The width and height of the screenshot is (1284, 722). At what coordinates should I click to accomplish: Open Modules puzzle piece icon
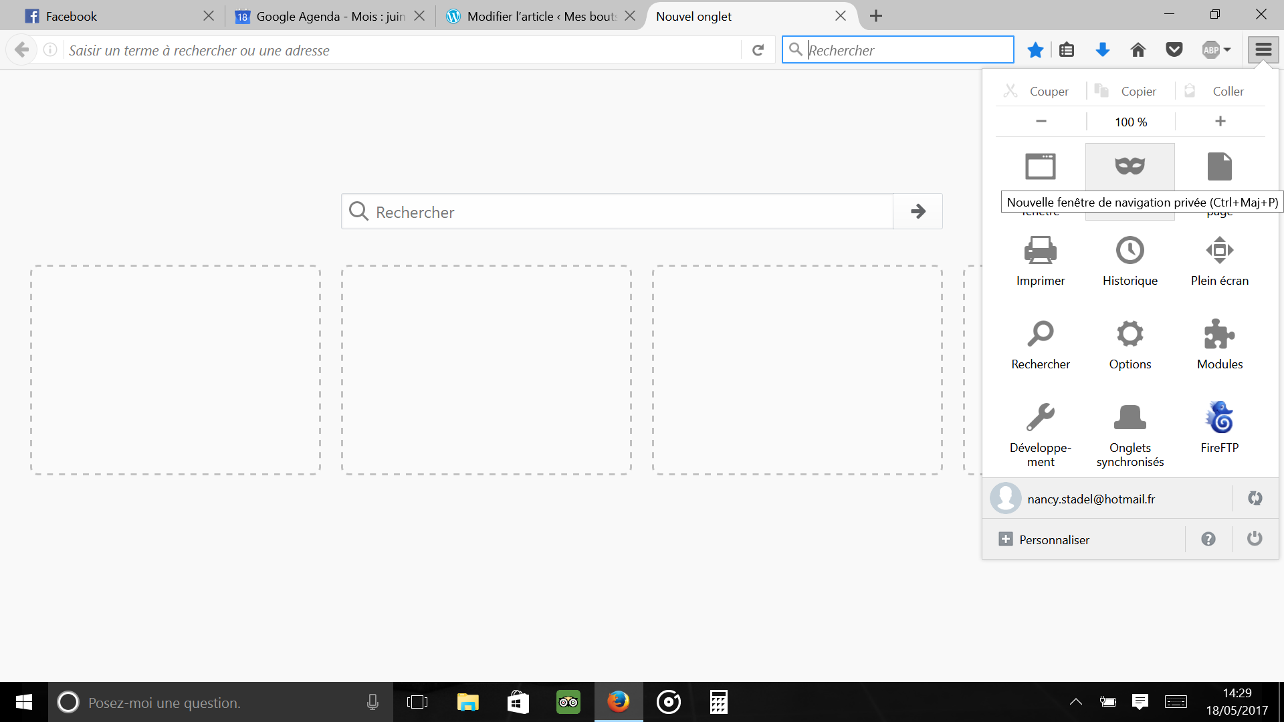tap(1219, 334)
